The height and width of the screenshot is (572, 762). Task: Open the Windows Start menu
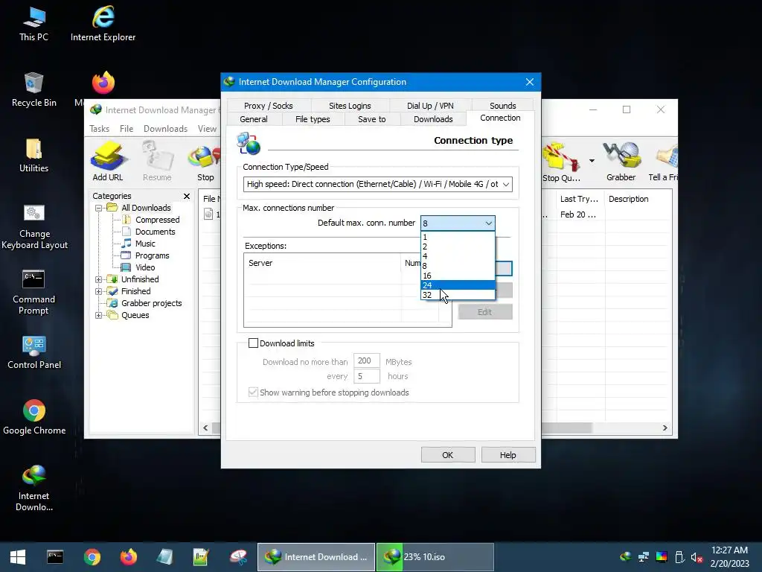pos(18,557)
